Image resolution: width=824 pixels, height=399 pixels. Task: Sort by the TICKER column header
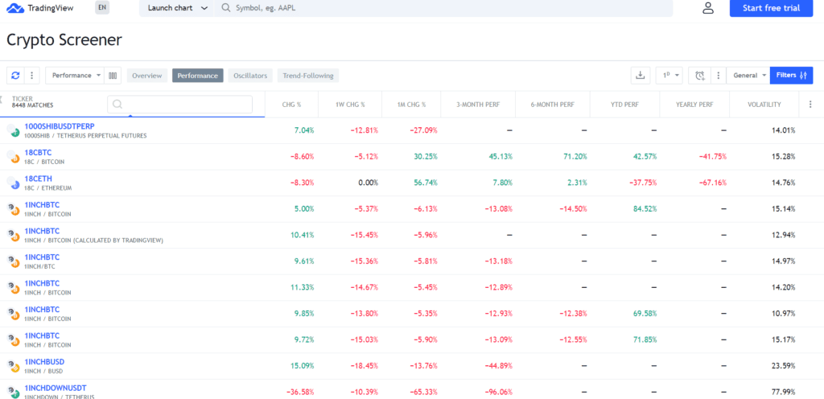[22, 98]
